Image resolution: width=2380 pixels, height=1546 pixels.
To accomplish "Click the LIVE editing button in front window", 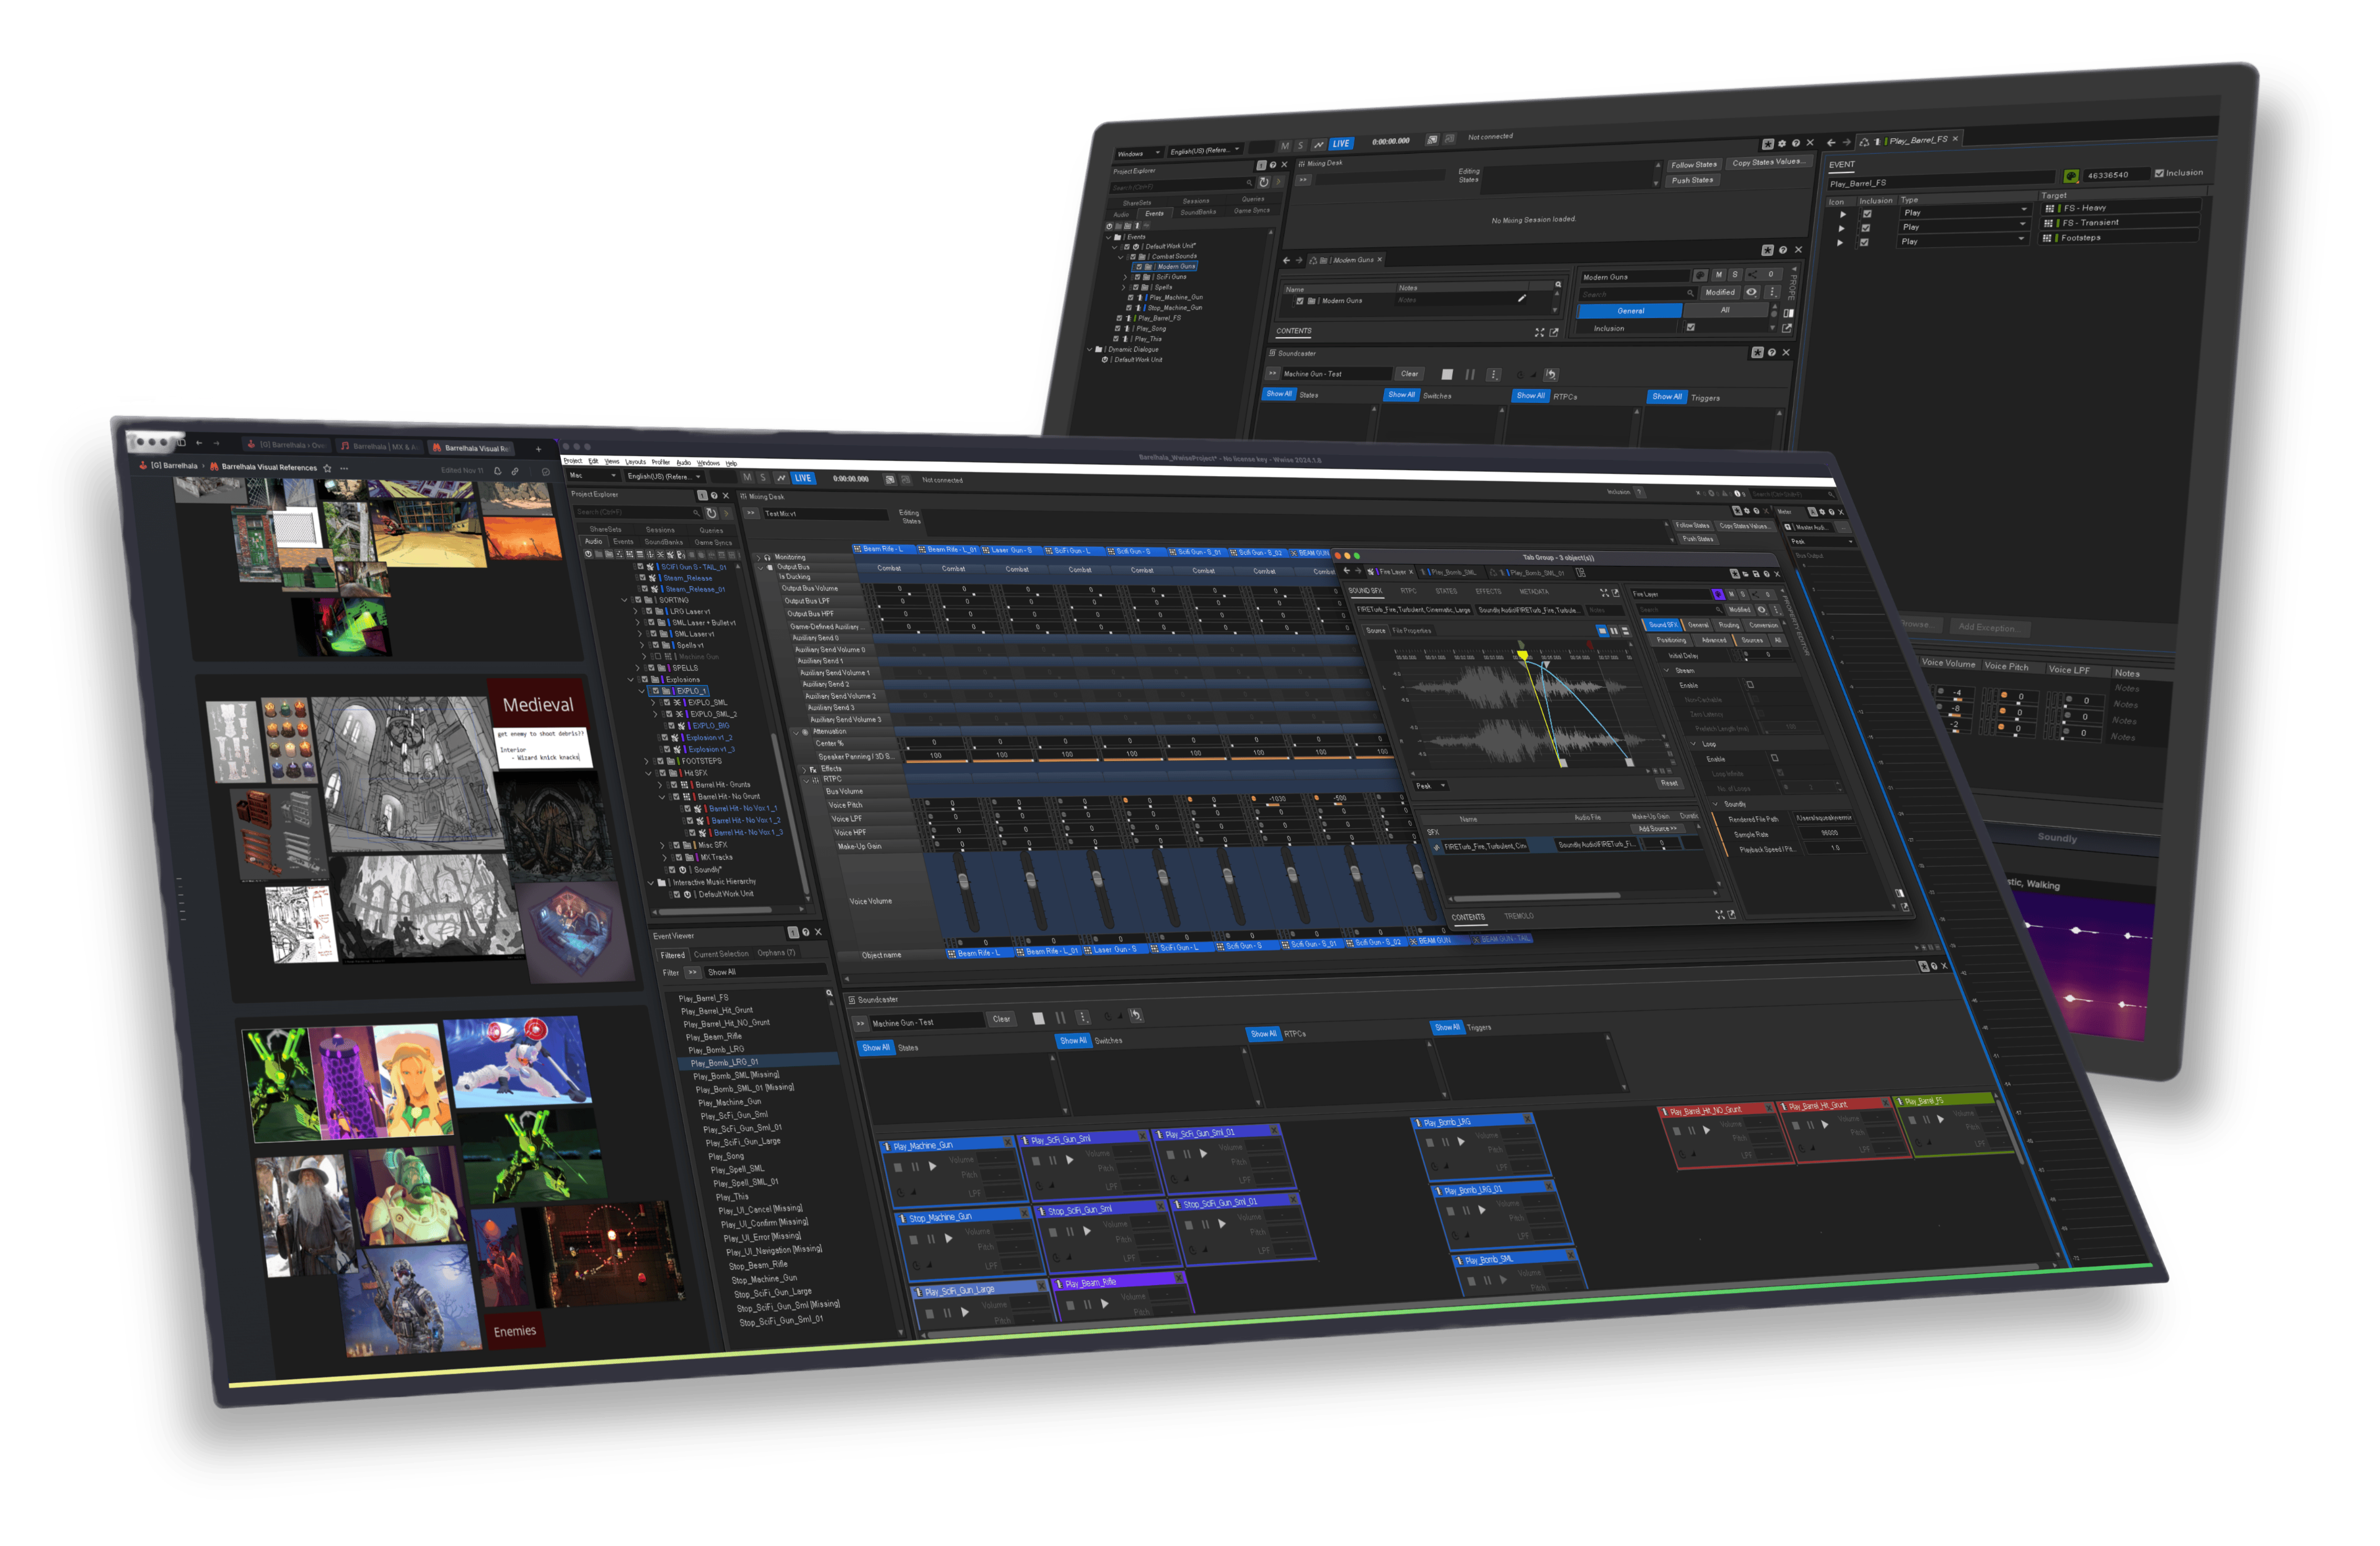I will pos(803,478).
